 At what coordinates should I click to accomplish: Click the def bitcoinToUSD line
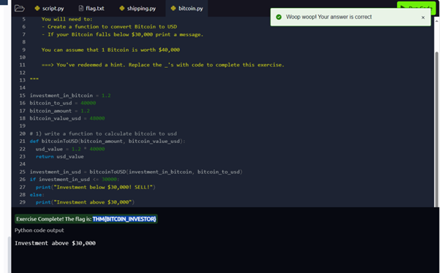[x=107, y=141]
